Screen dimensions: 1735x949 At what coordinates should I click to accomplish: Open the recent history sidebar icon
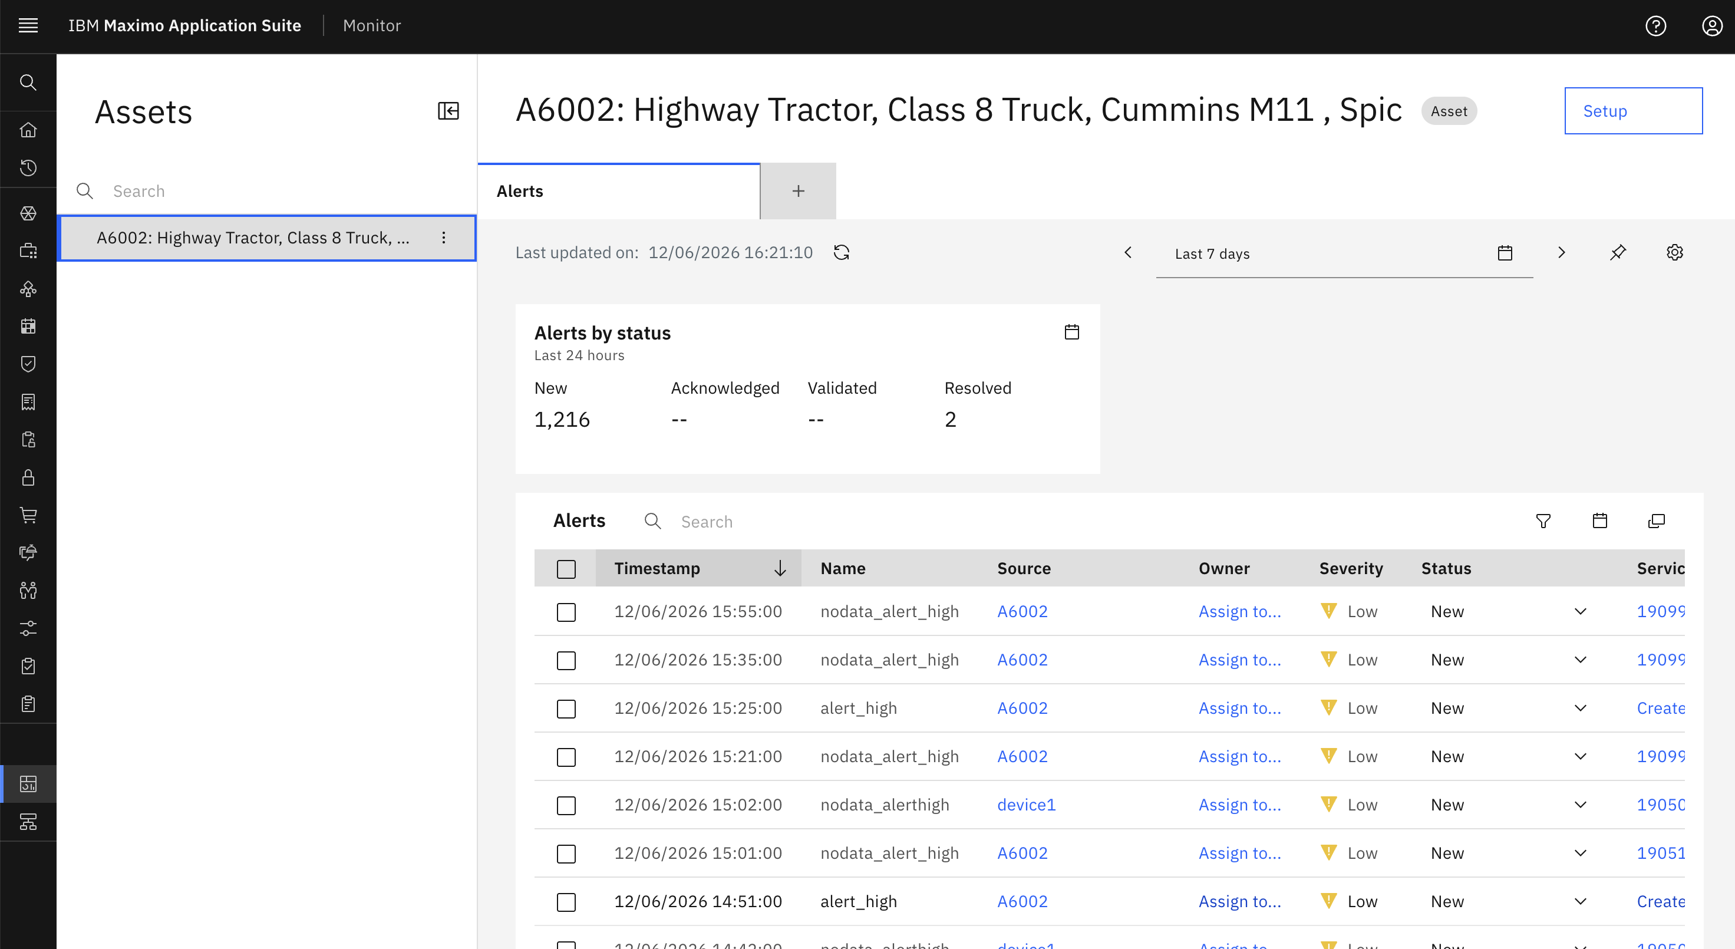28,167
